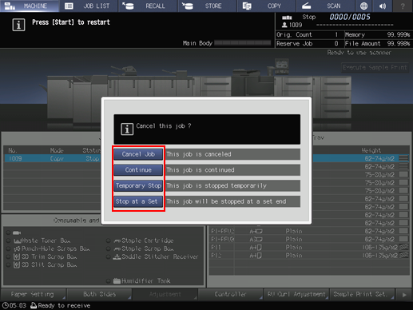Screen dimensions: 413x310
Task: Click SD Slit Scrap Box indicator
Action: point(9,264)
